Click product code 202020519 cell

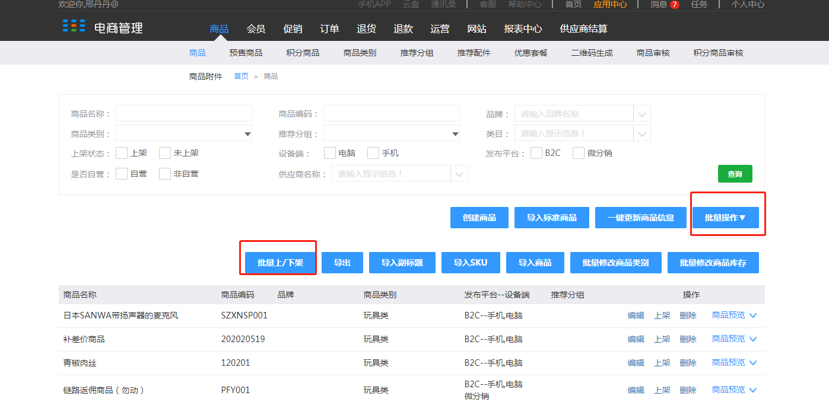tap(243, 339)
